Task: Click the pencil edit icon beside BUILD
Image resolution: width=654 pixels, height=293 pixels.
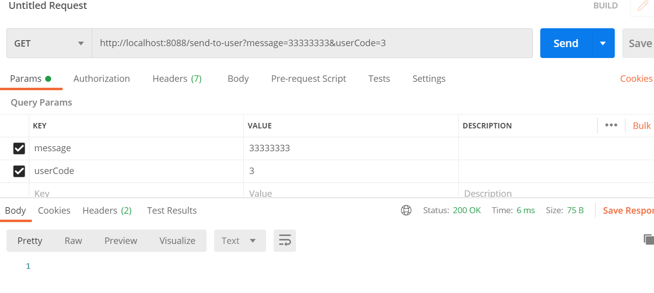Action: coord(643,6)
